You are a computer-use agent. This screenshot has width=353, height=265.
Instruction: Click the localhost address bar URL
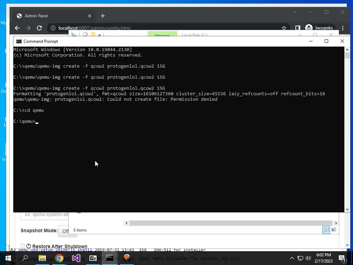(94, 28)
